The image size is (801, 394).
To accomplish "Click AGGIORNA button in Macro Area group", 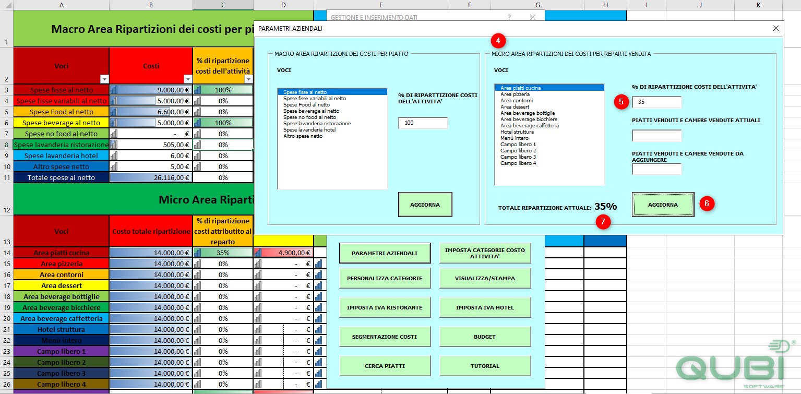I will click(x=425, y=205).
